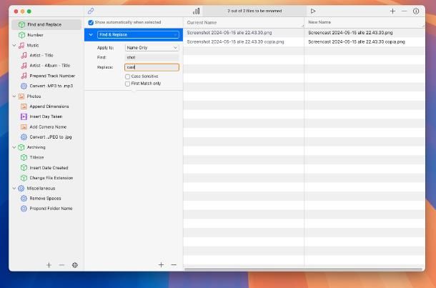
Task: Click the Convert .JPEG to .jpg gear icon
Action: (x=24, y=137)
